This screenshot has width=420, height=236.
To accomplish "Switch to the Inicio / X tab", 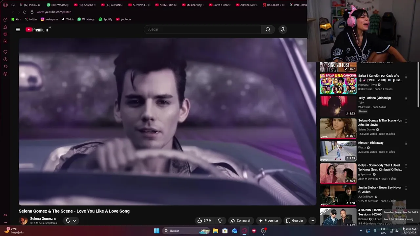I will [30, 5].
